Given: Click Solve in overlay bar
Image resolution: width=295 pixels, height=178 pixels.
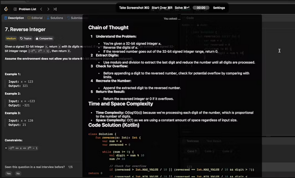Looking at the screenshot, I should [x=182, y=8].
